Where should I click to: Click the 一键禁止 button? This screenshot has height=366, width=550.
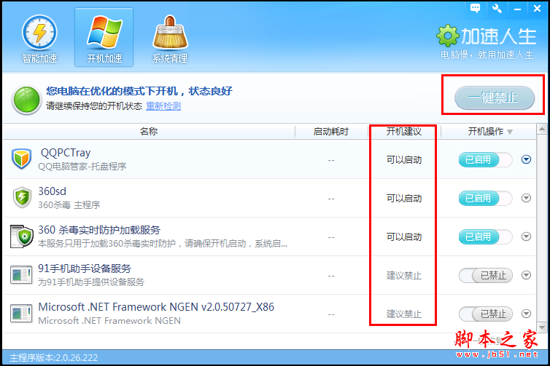[495, 98]
